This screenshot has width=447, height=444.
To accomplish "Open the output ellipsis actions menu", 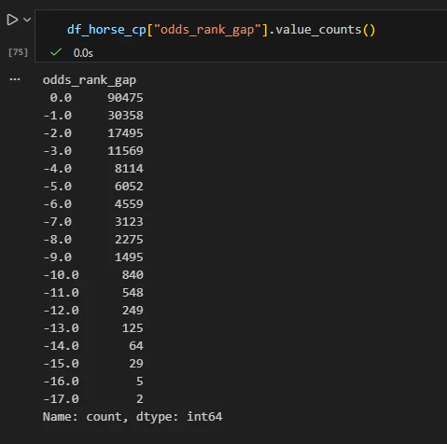I will pyautogui.click(x=15, y=79).
